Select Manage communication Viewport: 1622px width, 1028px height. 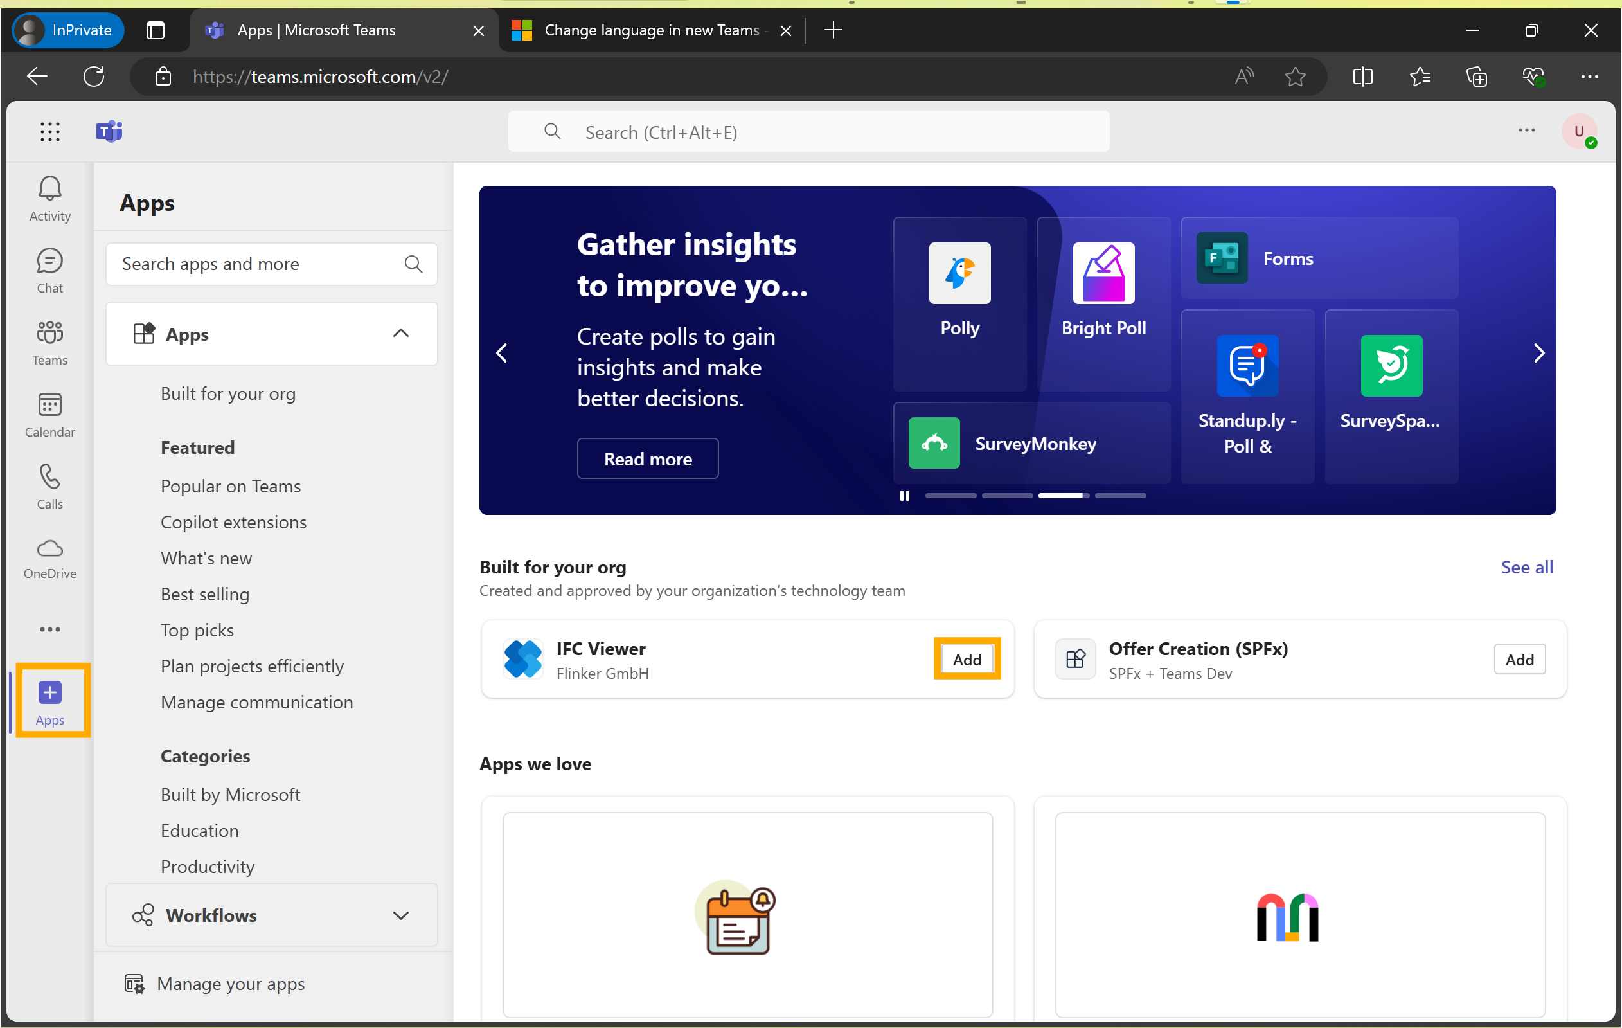point(256,702)
